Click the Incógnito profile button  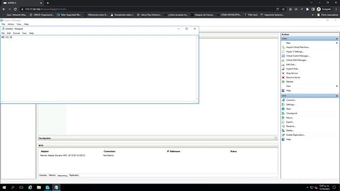(x=324, y=10)
